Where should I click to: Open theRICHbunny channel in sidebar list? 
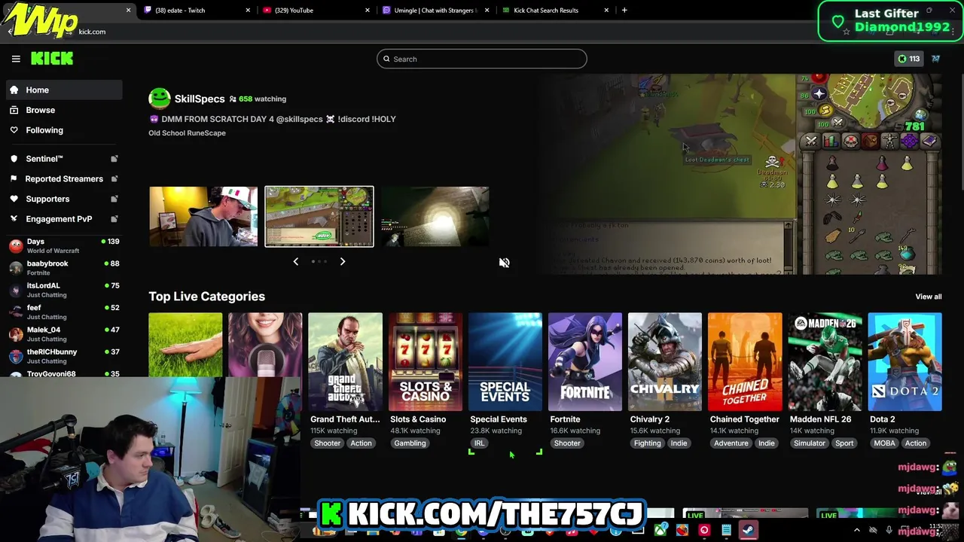(64, 356)
